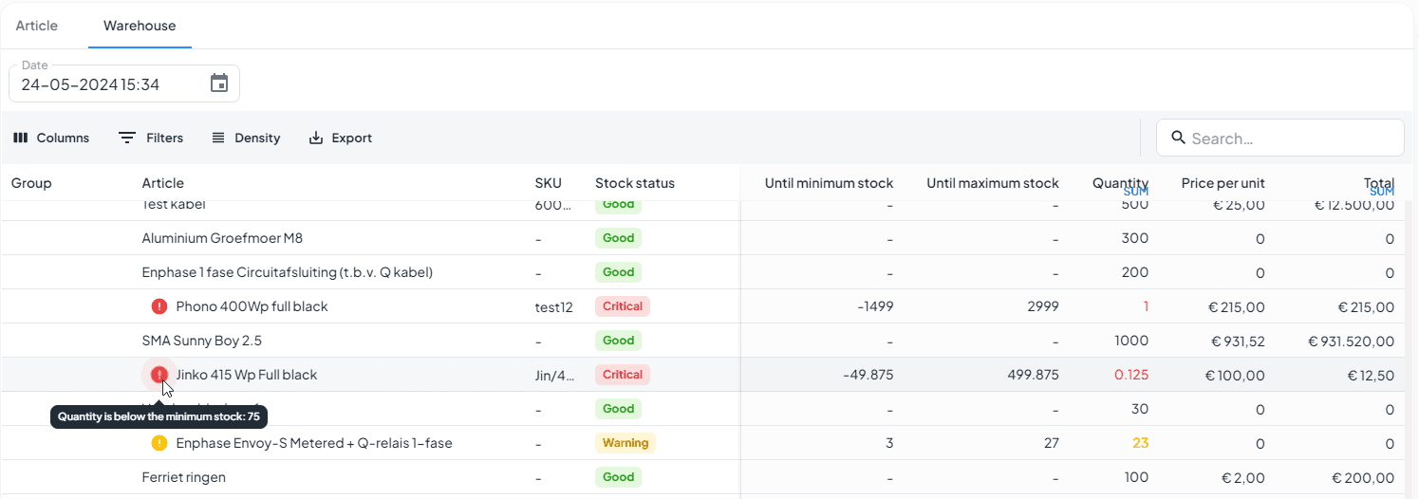The image size is (1419, 499).
Task: Open the Density options menu
Action: 246,138
